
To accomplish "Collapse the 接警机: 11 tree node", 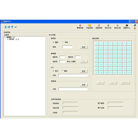I will (5, 38).
